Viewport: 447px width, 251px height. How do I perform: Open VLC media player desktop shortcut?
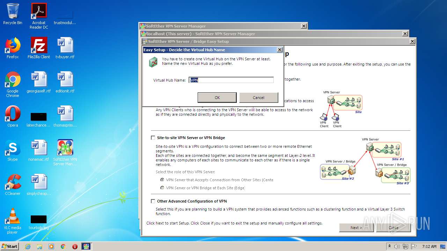(x=13, y=221)
